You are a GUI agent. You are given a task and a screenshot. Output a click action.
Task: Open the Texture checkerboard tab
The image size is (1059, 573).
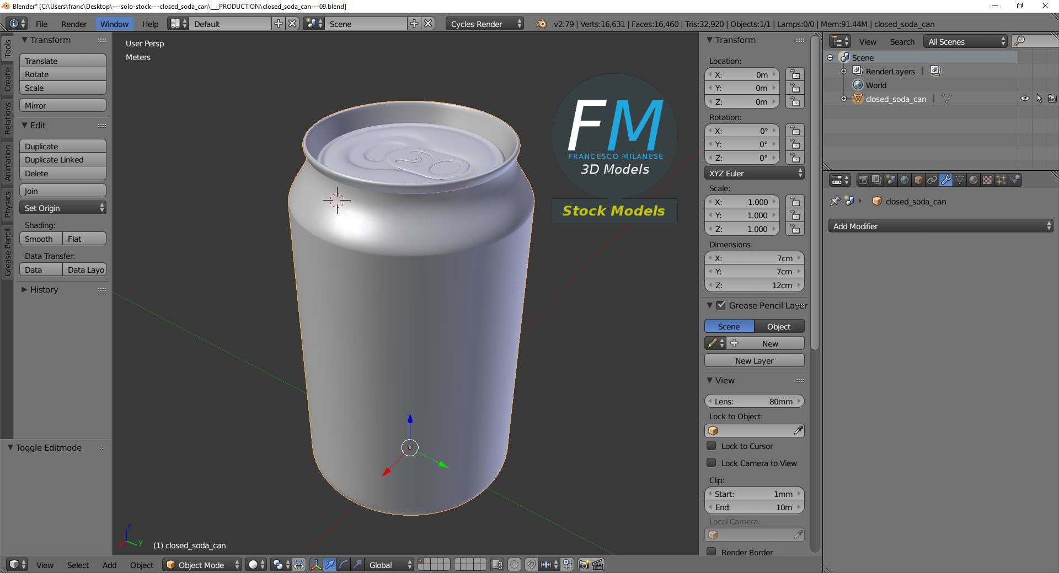[987, 180]
